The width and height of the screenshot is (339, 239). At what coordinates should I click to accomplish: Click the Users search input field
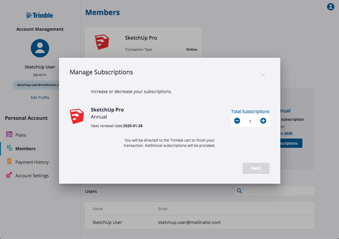pos(274,191)
